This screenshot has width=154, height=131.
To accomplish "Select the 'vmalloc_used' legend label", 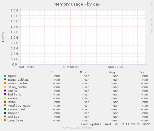I will [19, 106].
